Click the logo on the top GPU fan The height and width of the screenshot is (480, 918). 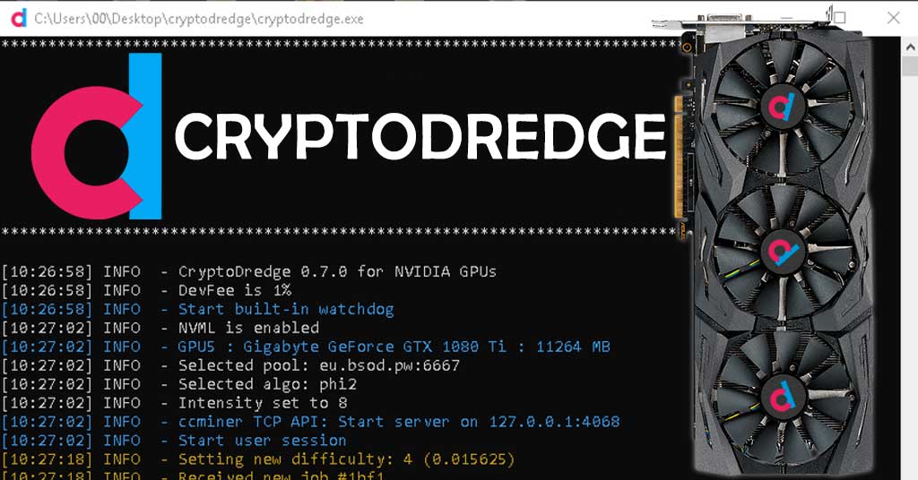(782, 106)
